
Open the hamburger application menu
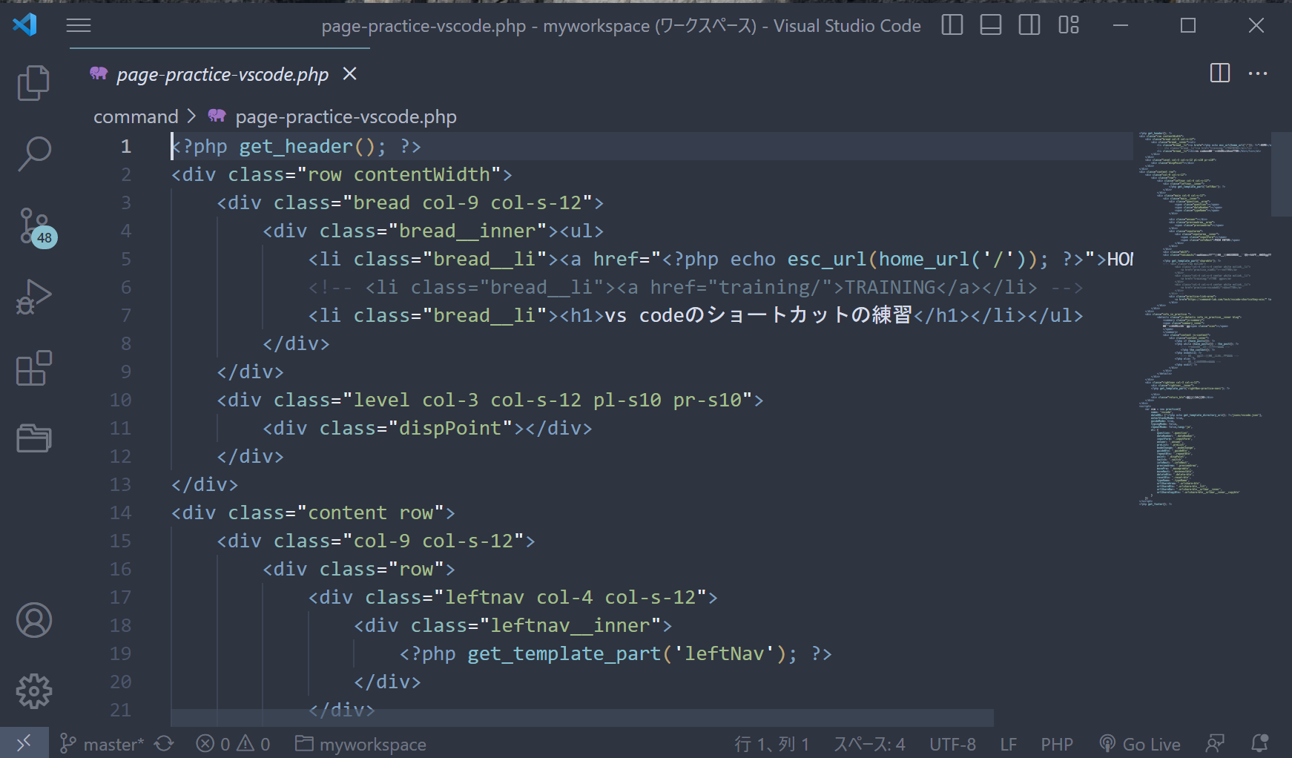click(79, 26)
